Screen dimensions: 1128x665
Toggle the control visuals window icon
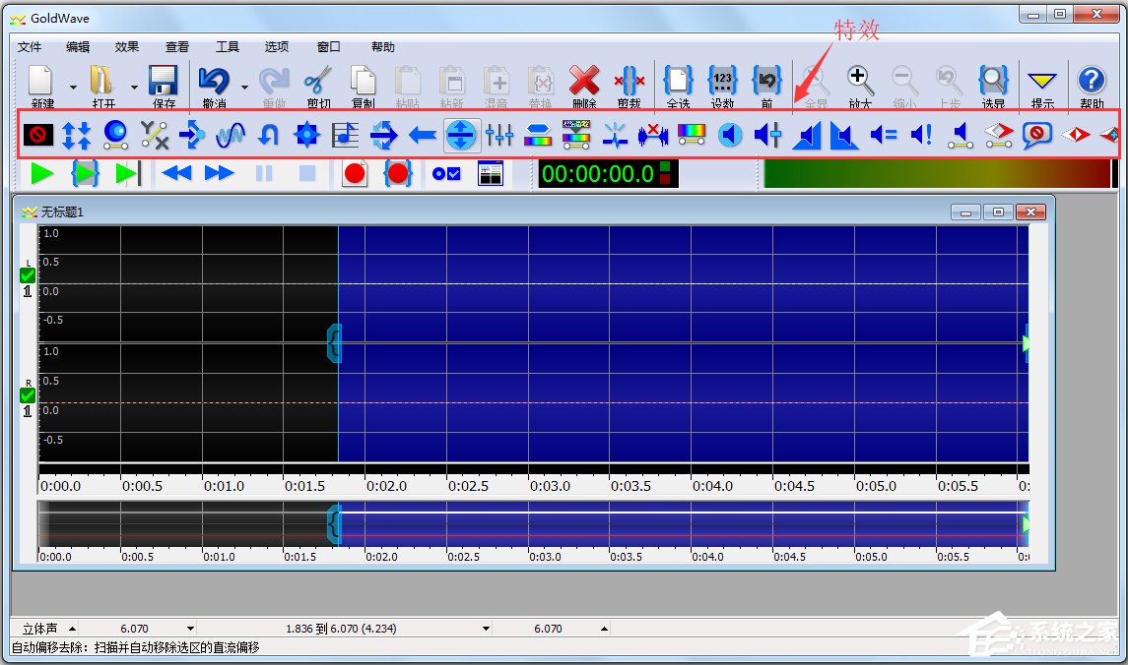click(490, 174)
